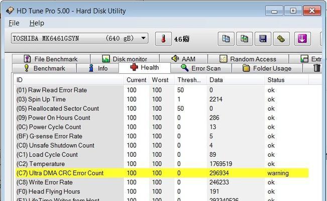Maximize the HD Tune Pro window
The height and width of the screenshot is (201, 327).
coord(293,11)
